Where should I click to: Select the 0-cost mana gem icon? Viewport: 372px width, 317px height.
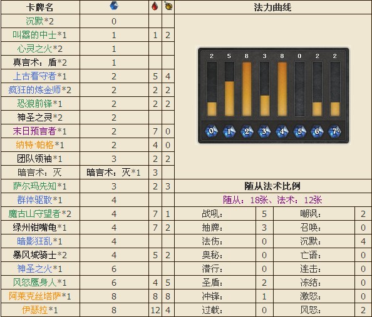212,131
